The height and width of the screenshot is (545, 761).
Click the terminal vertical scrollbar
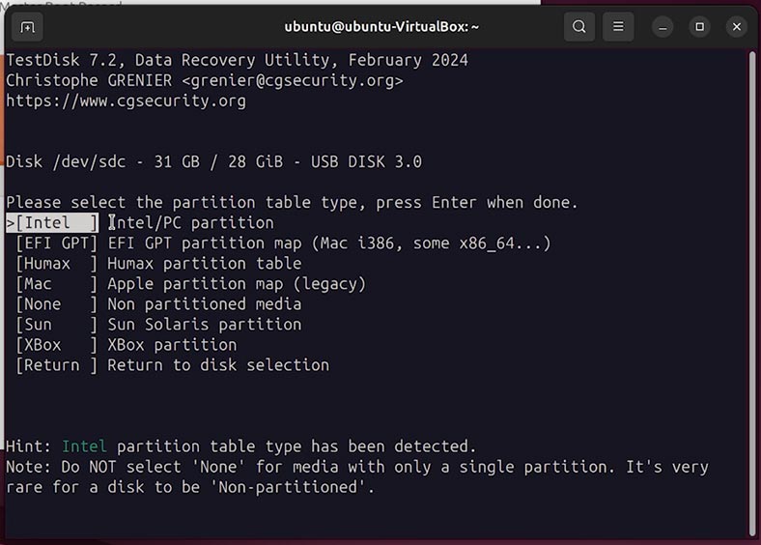point(752,293)
